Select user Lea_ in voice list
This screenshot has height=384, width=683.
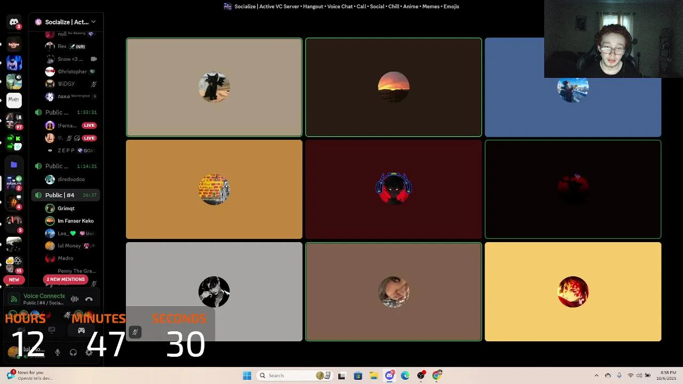coord(70,234)
